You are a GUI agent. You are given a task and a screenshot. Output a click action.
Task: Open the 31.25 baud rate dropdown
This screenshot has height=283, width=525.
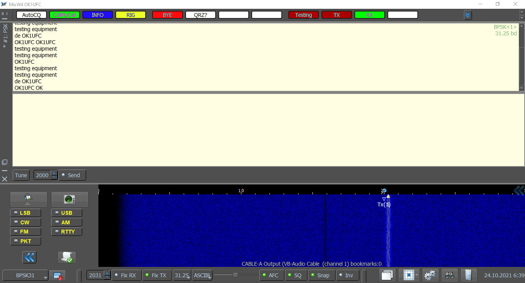(x=182, y=275)
